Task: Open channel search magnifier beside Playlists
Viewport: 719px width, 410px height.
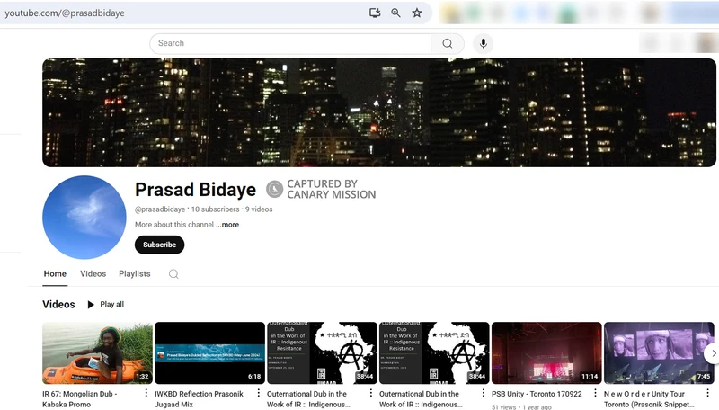Action: pyautogui.click(x=173, y=274)
